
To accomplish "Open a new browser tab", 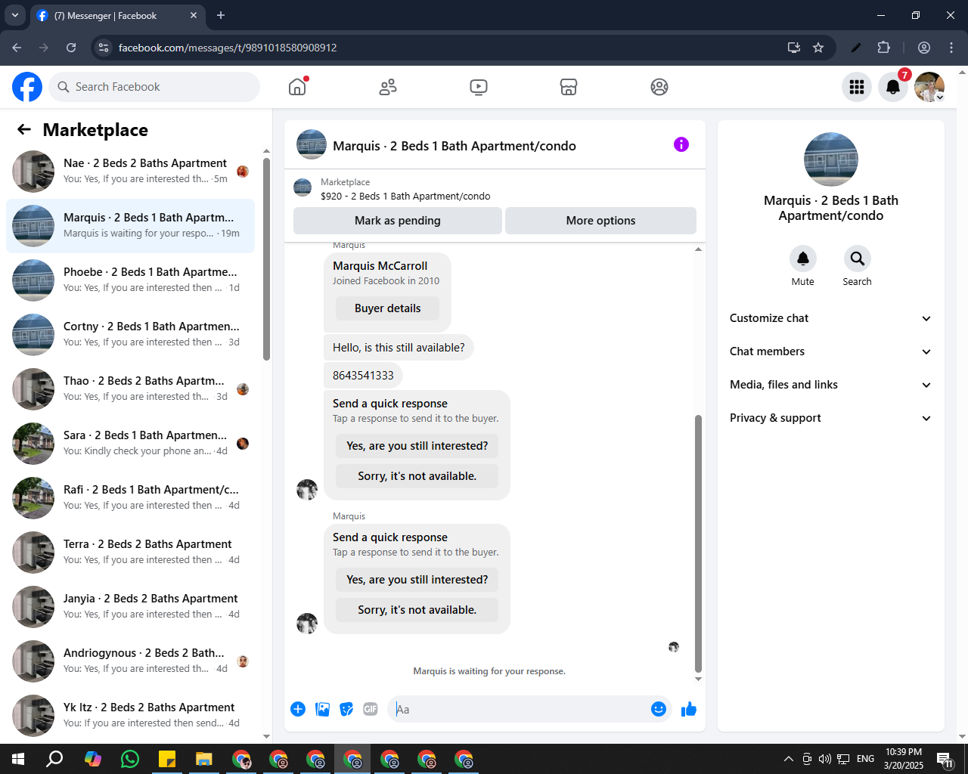I will (x=221, y=15).
